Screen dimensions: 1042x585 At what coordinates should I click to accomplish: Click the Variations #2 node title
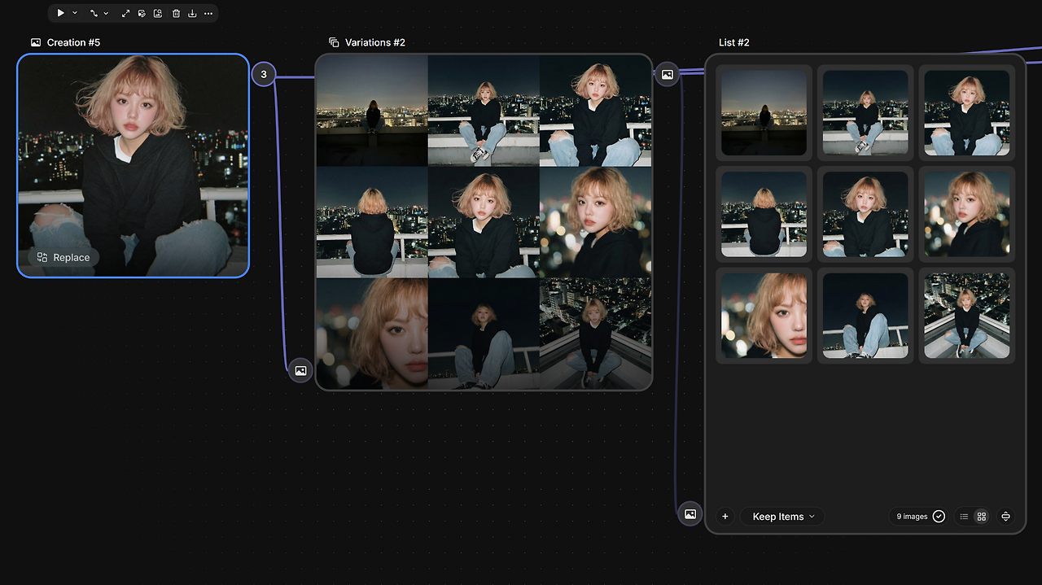pyautogui.click(x=374, y=42)
